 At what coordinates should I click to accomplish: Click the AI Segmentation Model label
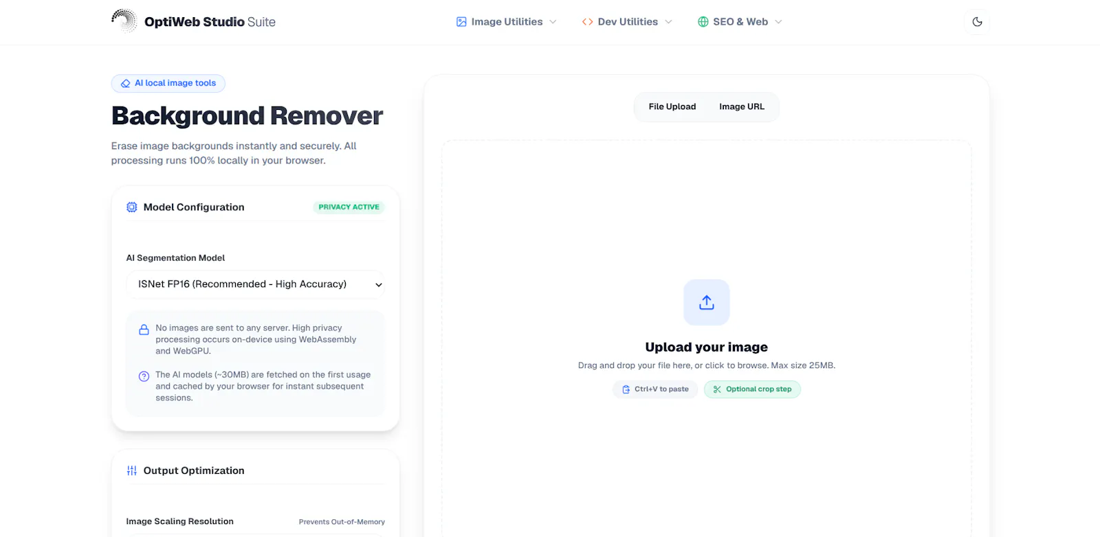(x=175, y=258)
